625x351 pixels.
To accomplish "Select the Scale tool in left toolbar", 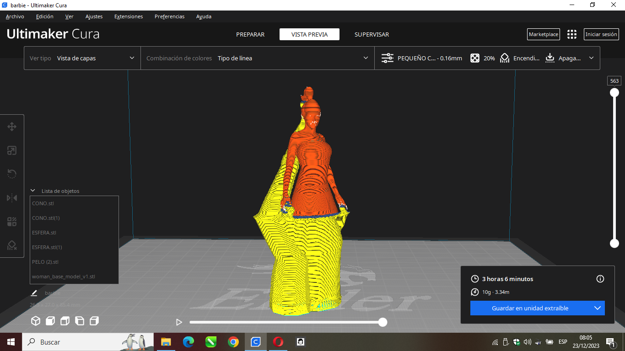I will tap(12, 150).
